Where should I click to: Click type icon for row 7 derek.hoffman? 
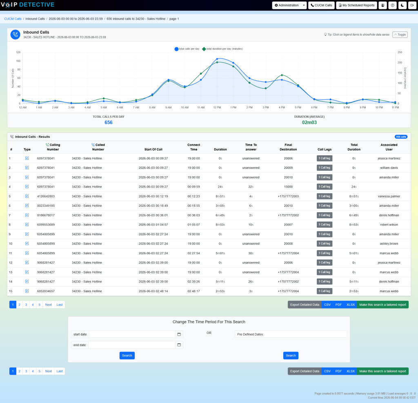click(x=27, y=215)
